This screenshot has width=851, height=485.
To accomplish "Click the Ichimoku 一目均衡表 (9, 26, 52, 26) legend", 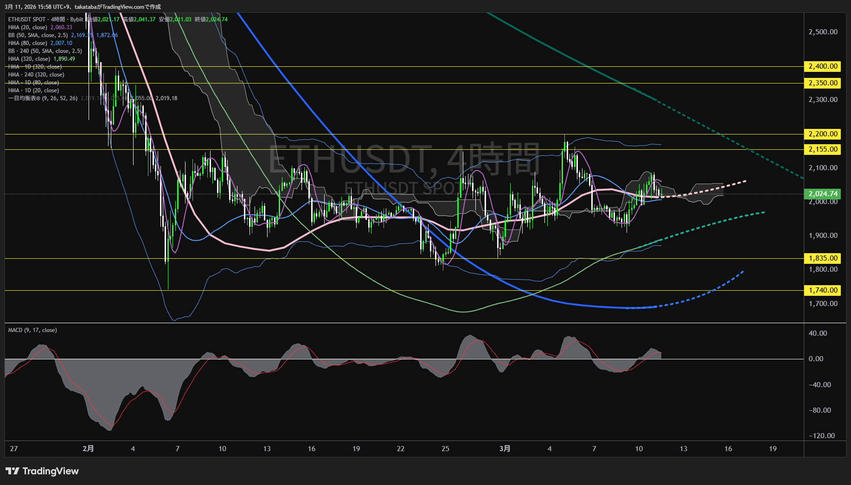I will 43,98.
